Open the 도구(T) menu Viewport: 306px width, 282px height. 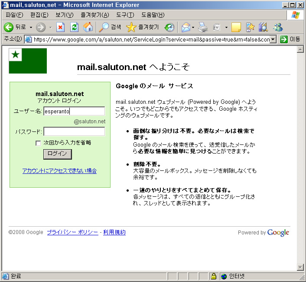pyautogui.click(x=125, y=15)
